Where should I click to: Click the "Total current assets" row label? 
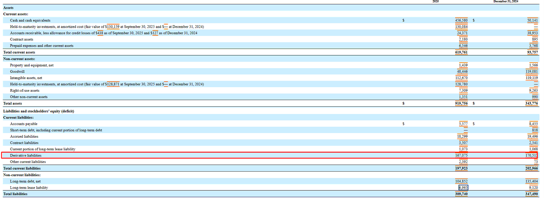19,52
